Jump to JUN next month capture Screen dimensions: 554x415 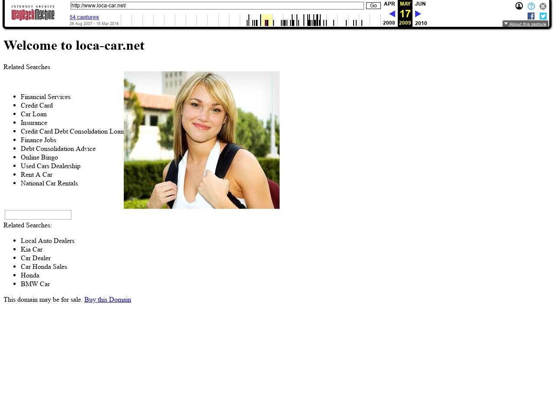coord(420,4)
